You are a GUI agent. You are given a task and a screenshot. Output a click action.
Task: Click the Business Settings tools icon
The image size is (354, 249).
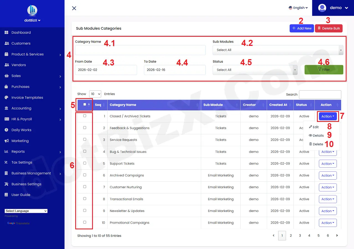click(x=7, y=184)
